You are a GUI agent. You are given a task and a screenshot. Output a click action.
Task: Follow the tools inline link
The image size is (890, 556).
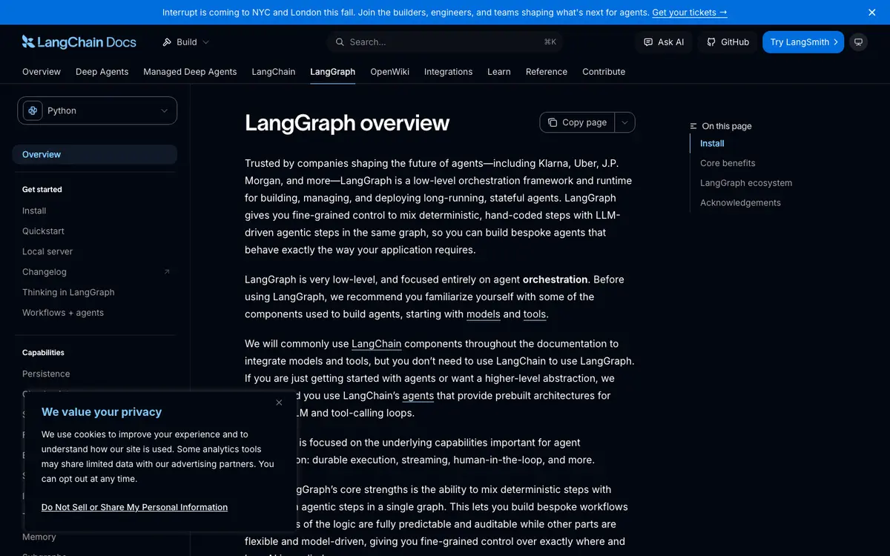[535, 314]
